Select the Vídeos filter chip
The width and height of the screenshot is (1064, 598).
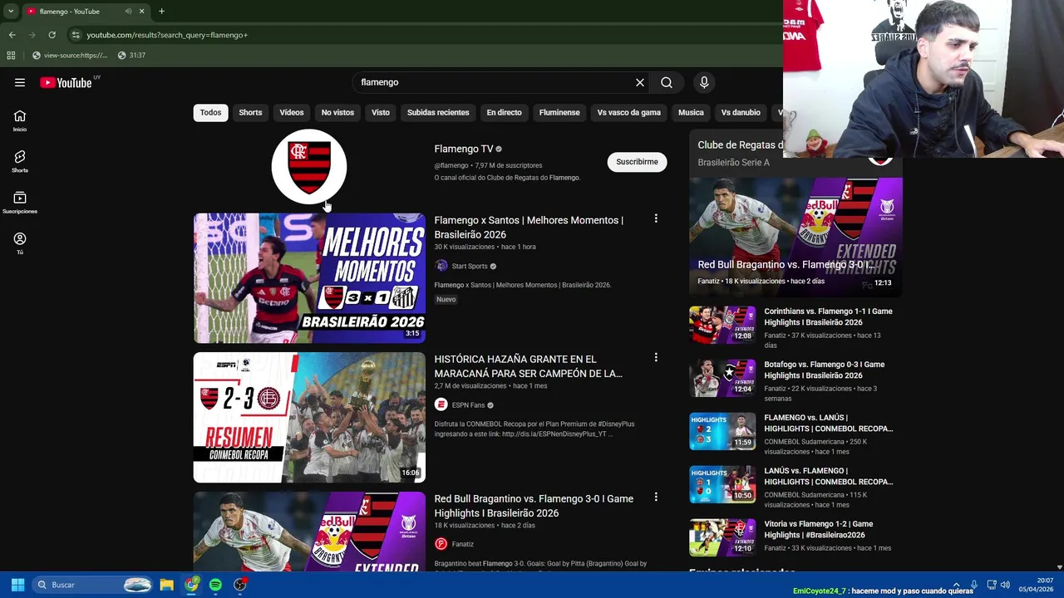pos(292,112)
